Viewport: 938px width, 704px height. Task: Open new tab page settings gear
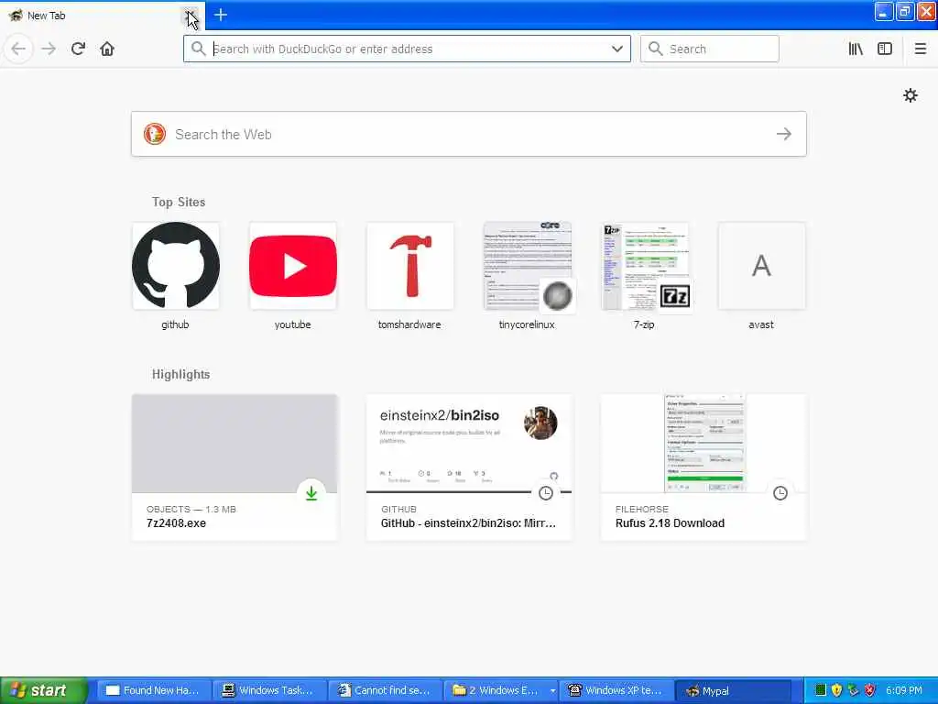pos(910,95)
